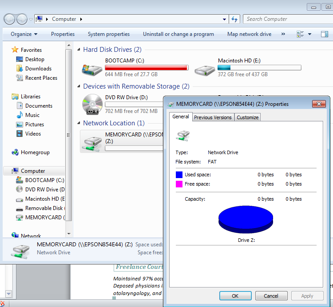Screen dimensions: 333x307
Task: Switch to the General tab
Action: click(181, 117)
